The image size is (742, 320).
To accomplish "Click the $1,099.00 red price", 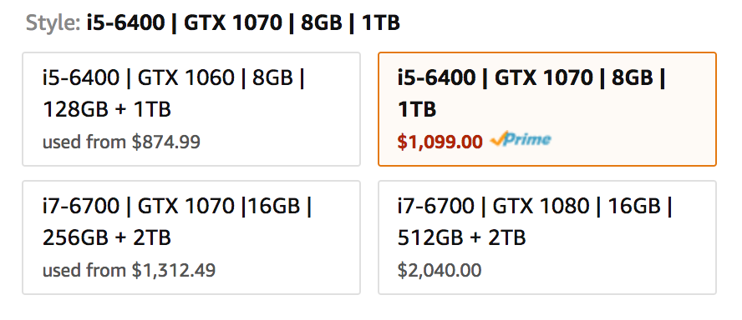I will (x=440, y=142).
